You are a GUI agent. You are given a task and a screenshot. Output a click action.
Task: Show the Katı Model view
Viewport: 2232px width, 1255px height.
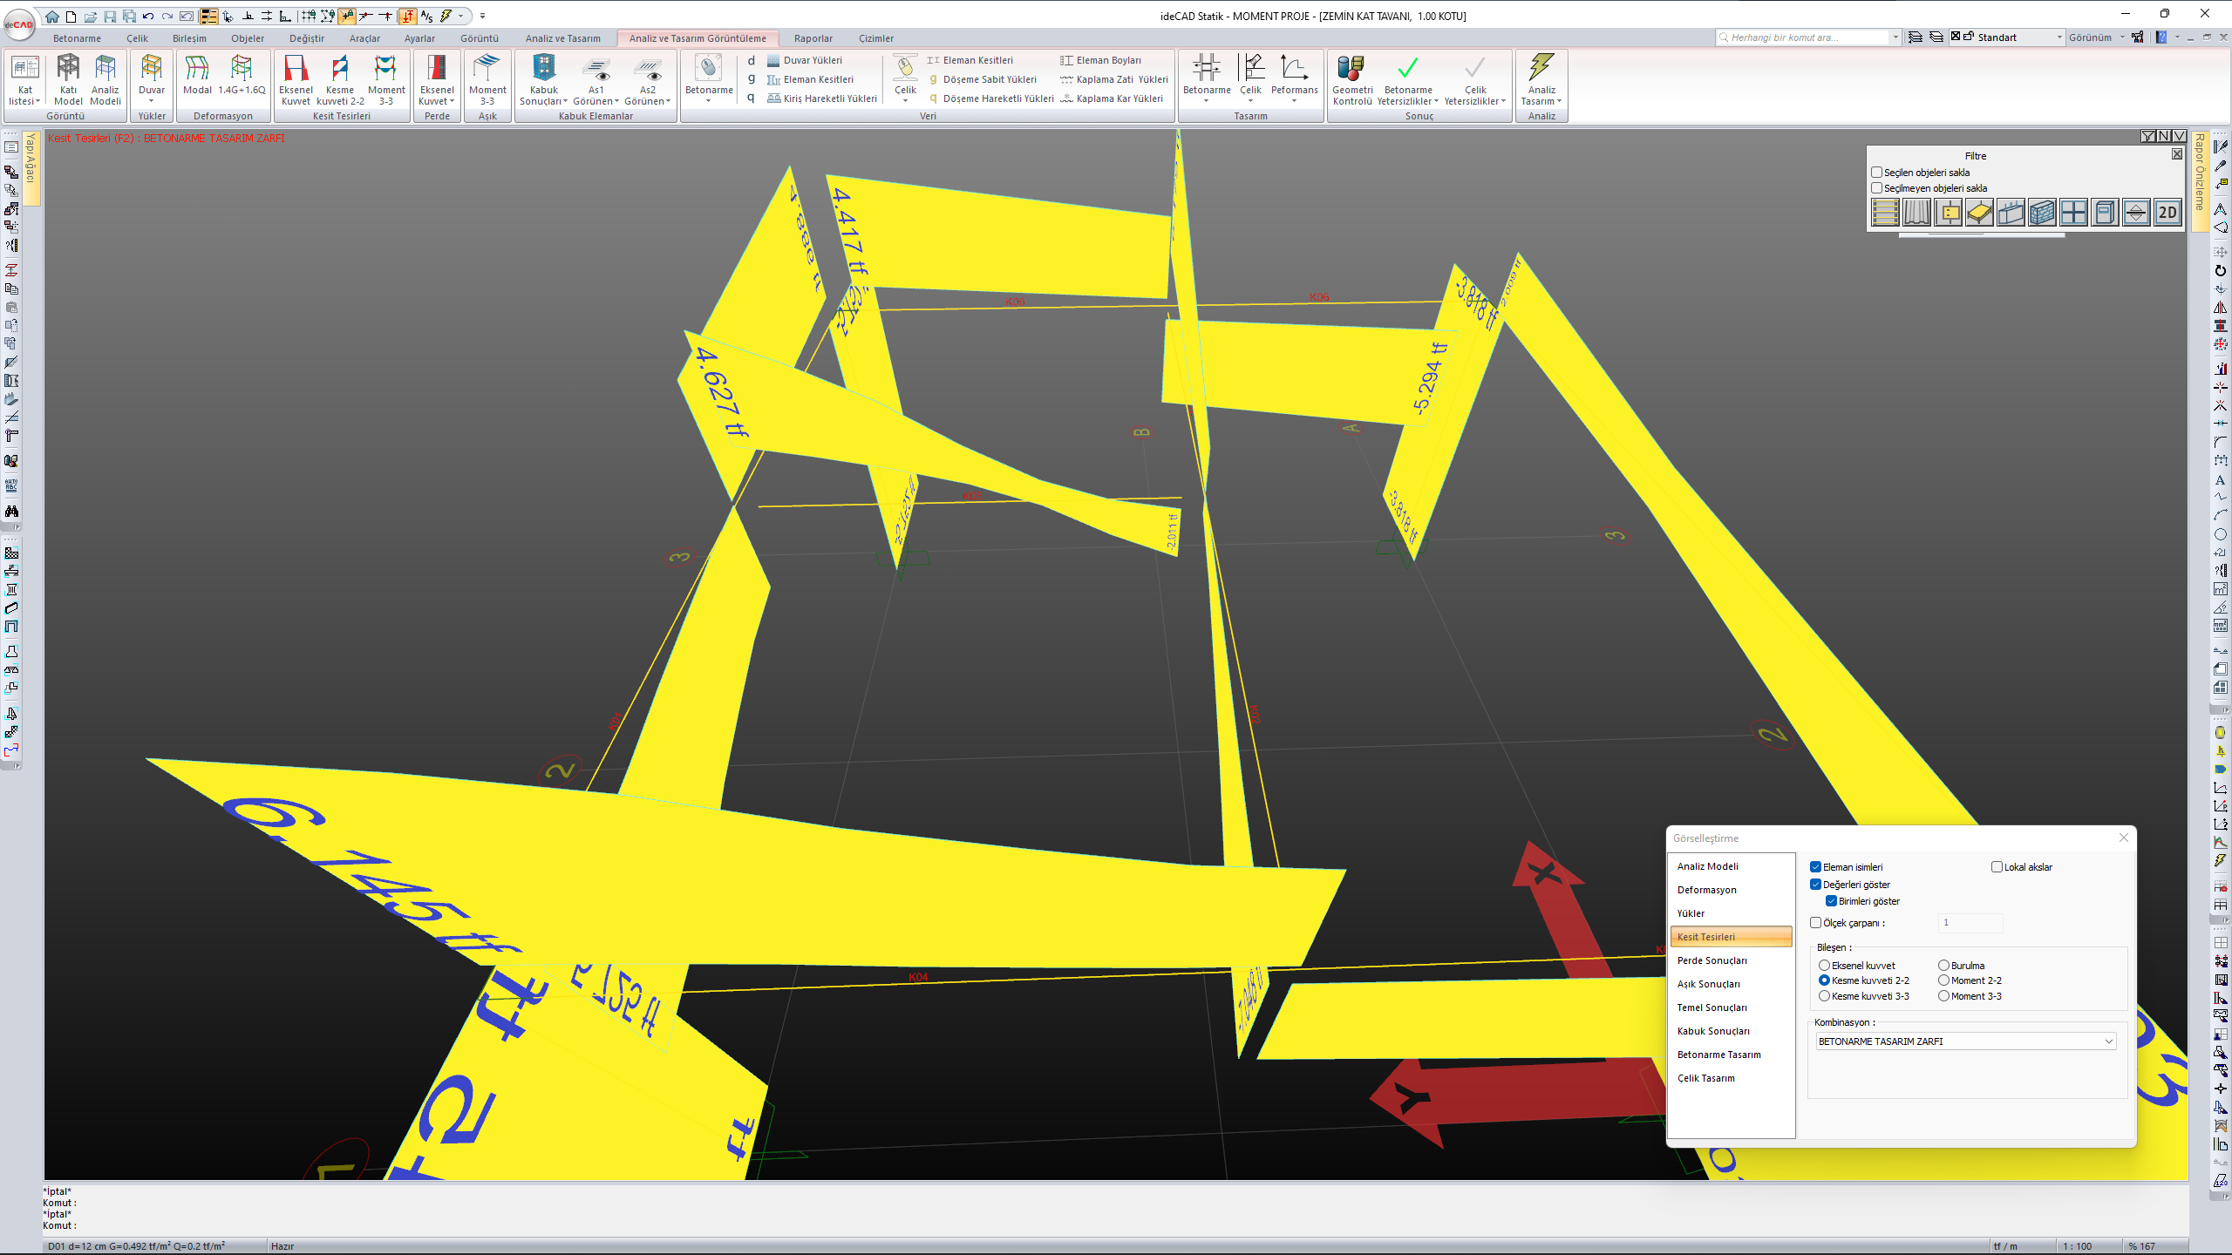tap(68, 78)
